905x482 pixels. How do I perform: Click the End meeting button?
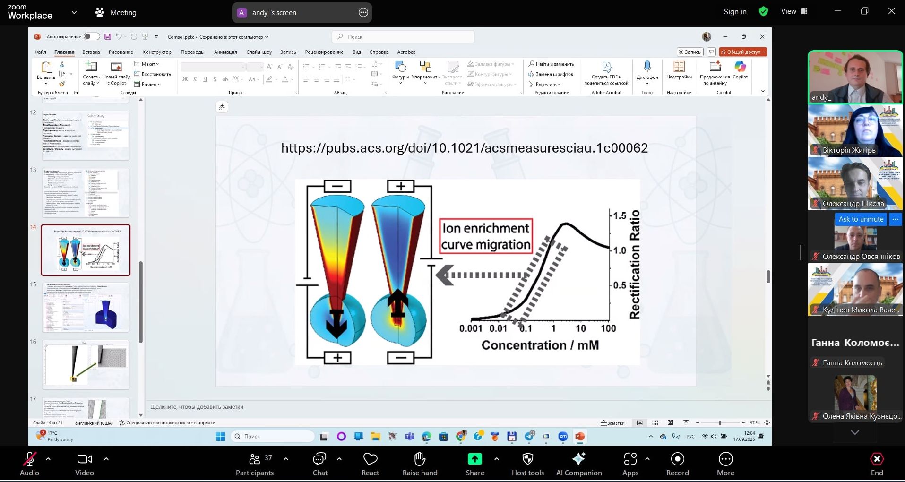877,465
